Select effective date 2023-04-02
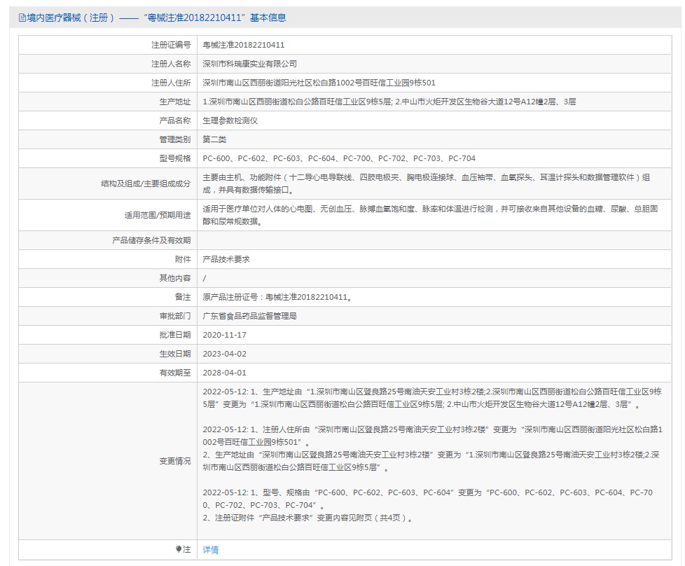The height and width of the screenshot is (566, 685). (225, 354)
